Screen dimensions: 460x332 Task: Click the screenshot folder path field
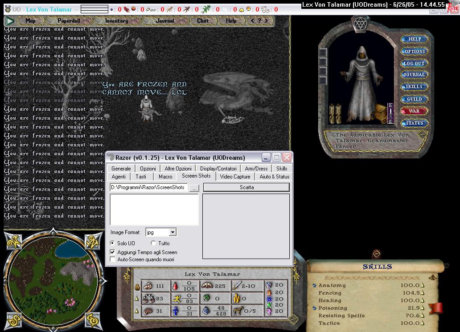point(149,187)
